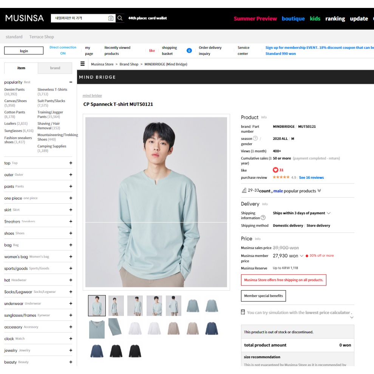This screenshot has height=374, width=374.
Task: Click the shipping information help icon
Action: coord(263,218)
